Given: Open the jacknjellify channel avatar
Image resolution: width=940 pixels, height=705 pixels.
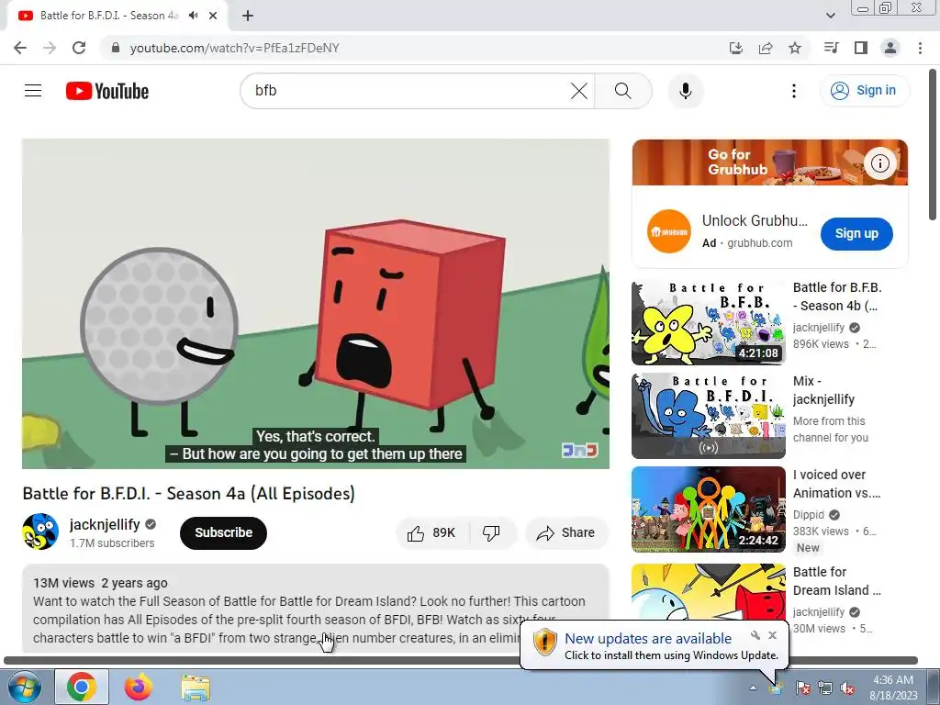Looking at the screenshot, I should coord(40,532).
